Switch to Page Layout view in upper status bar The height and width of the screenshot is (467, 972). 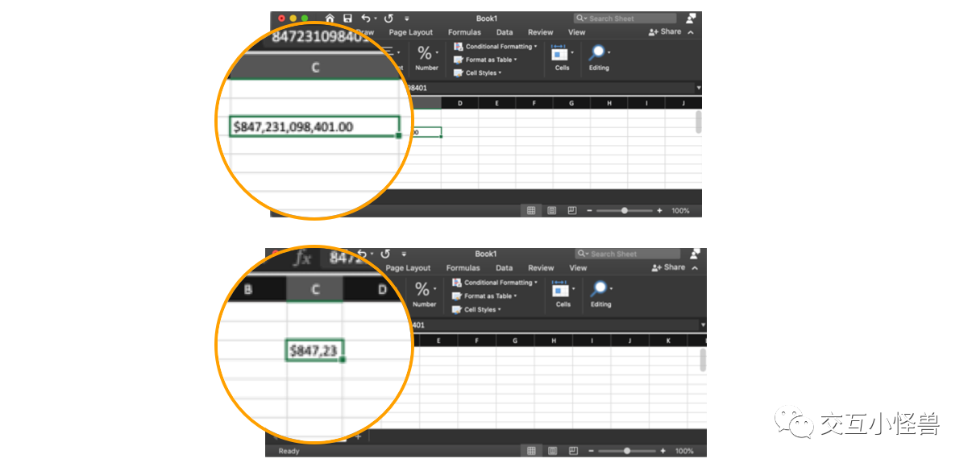coord(552,210)
